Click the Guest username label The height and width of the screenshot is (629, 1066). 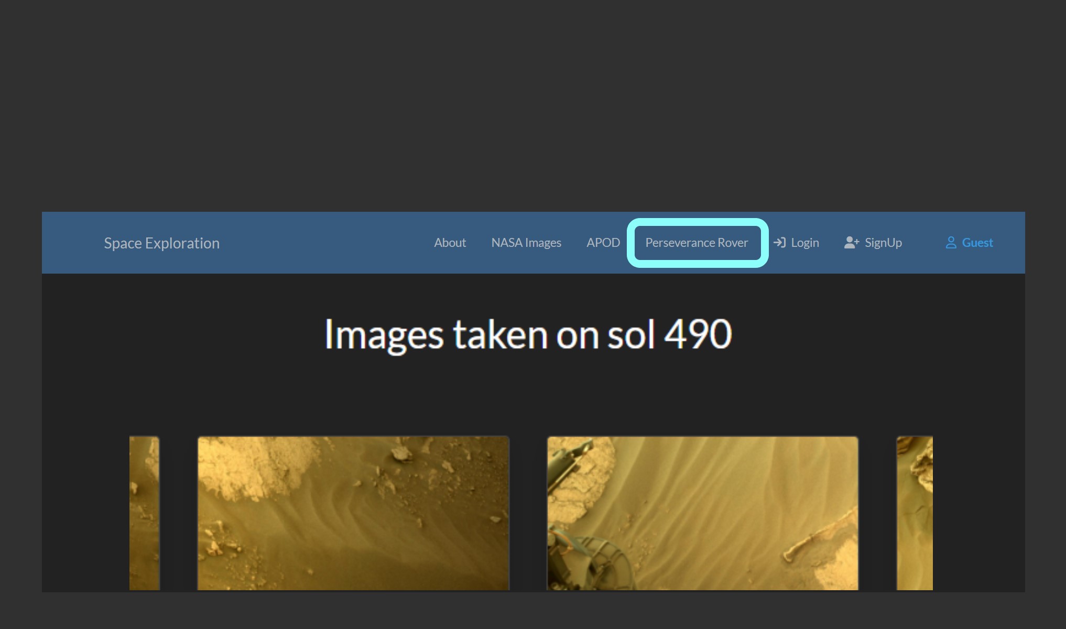tap(977, 243)
